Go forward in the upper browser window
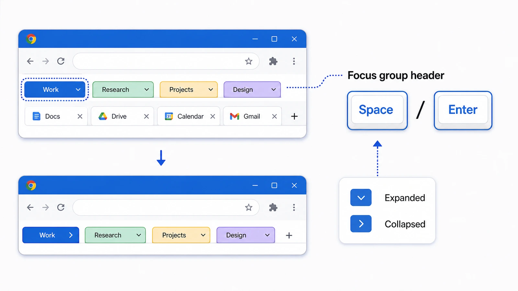Image resolution: width=518 pixels, height=291 pixels. (46, 61)
